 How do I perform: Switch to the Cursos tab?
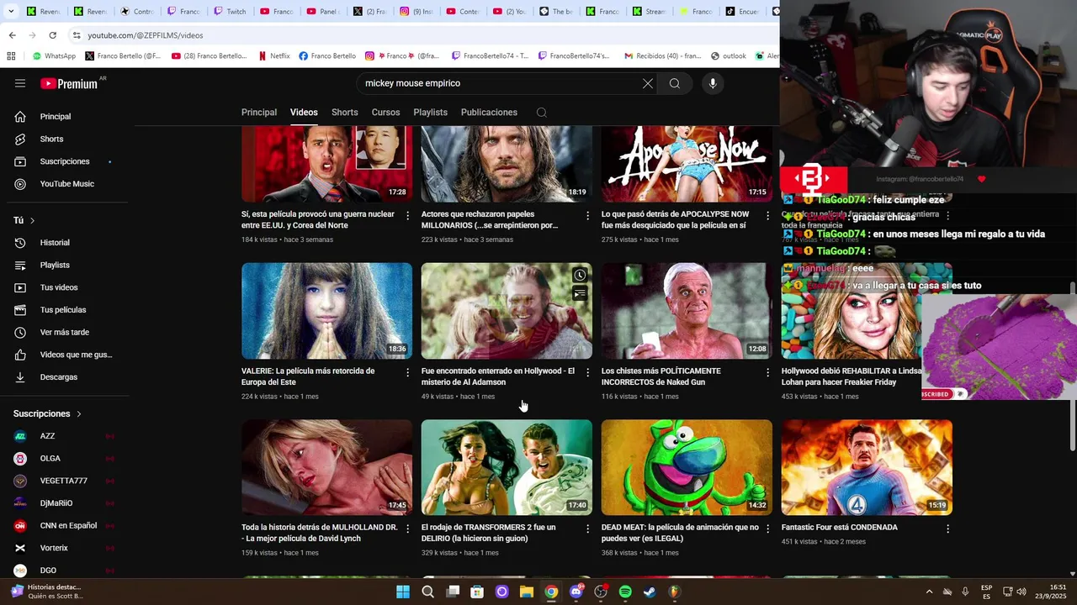point(385,113)
